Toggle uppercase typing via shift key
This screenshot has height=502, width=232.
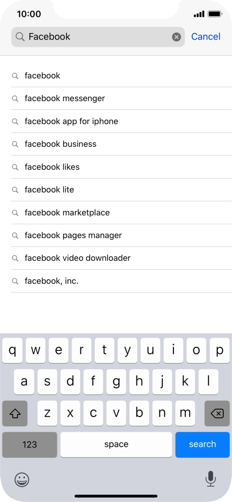pos(15,413)
